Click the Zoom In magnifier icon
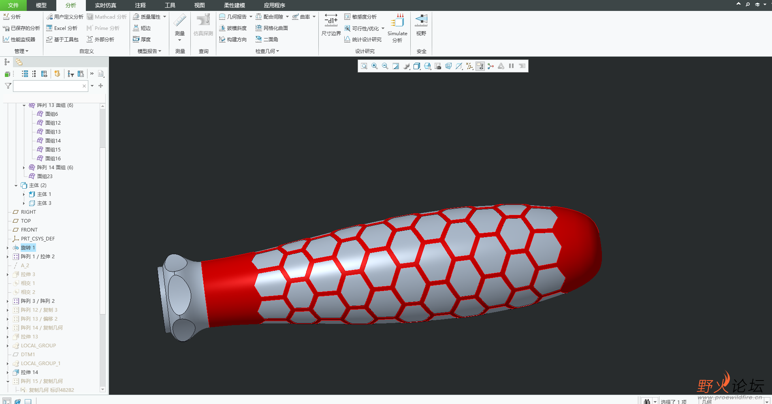The height and width of the screenshot is (404, 772). coord(375,66)
